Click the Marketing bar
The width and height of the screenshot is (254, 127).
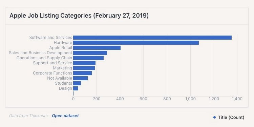(x=84, y=68)
